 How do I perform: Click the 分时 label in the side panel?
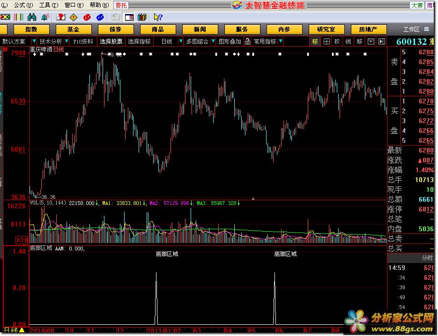427,258
